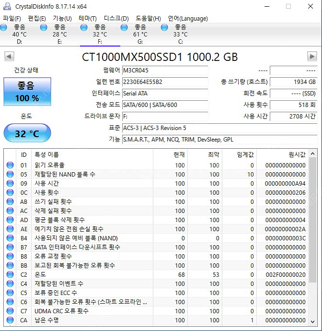Image resolution: width=322 pixels, height=331 pixels.
Task: Click the 전송 모드 field SATA/600
Action: [165, 105]
